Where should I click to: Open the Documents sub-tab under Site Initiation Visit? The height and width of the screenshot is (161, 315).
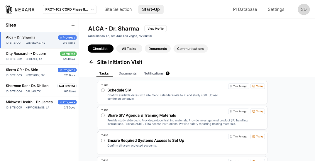tap(128, 73)
